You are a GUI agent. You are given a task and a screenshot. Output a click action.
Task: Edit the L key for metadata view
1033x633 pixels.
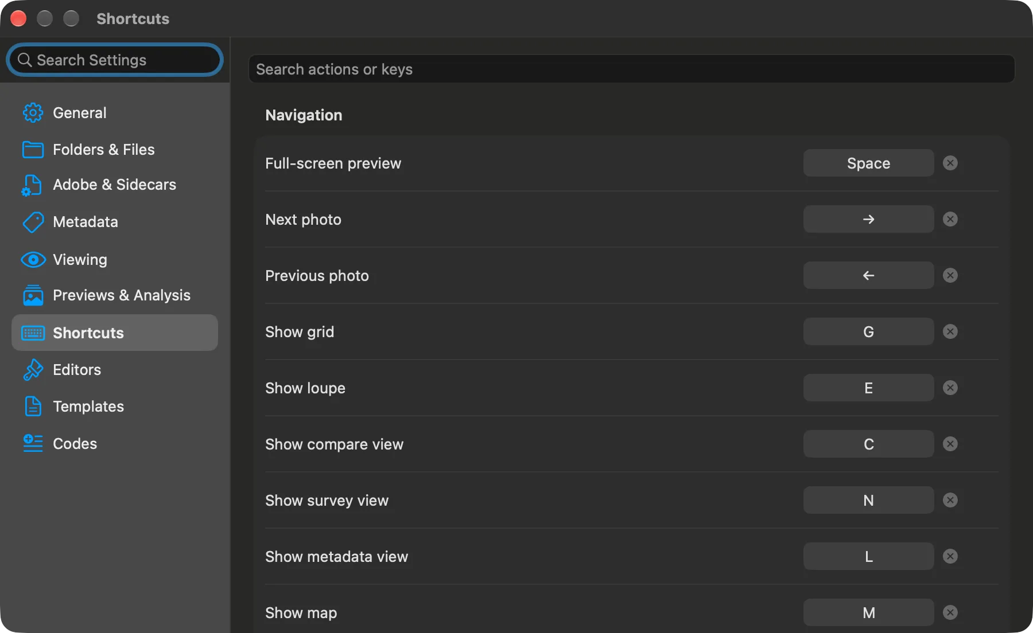(x=868, y=557)
